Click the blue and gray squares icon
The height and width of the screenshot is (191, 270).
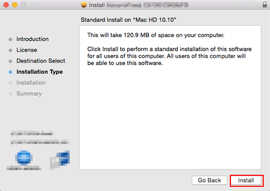pyautogui.click(x=60, y=160)
